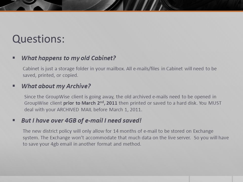The image size is (243, 182).
Task: Click the middle segment of the header banner
Action: [93, 5]
